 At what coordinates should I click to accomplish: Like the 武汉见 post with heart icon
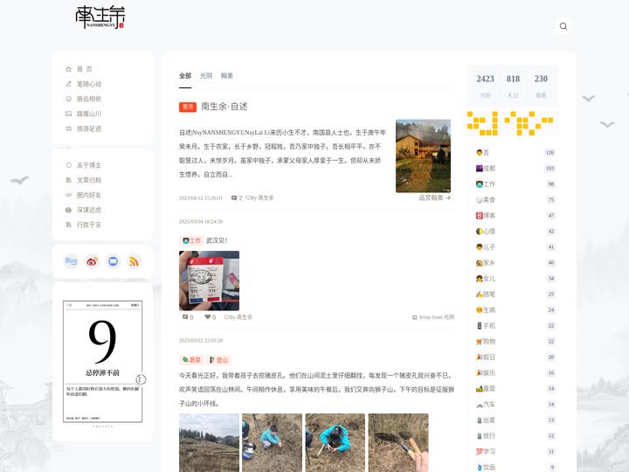(207, 317)
